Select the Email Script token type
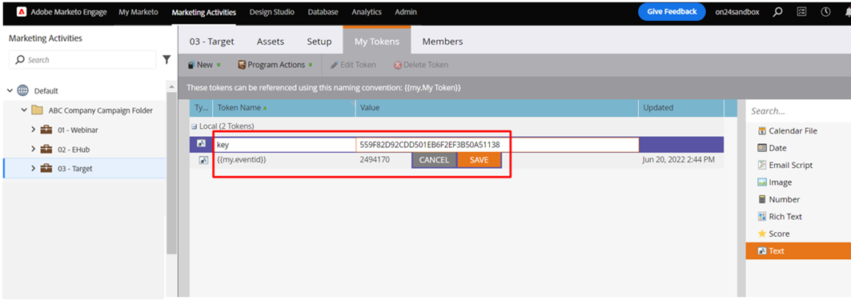 [x=785, y=165]
